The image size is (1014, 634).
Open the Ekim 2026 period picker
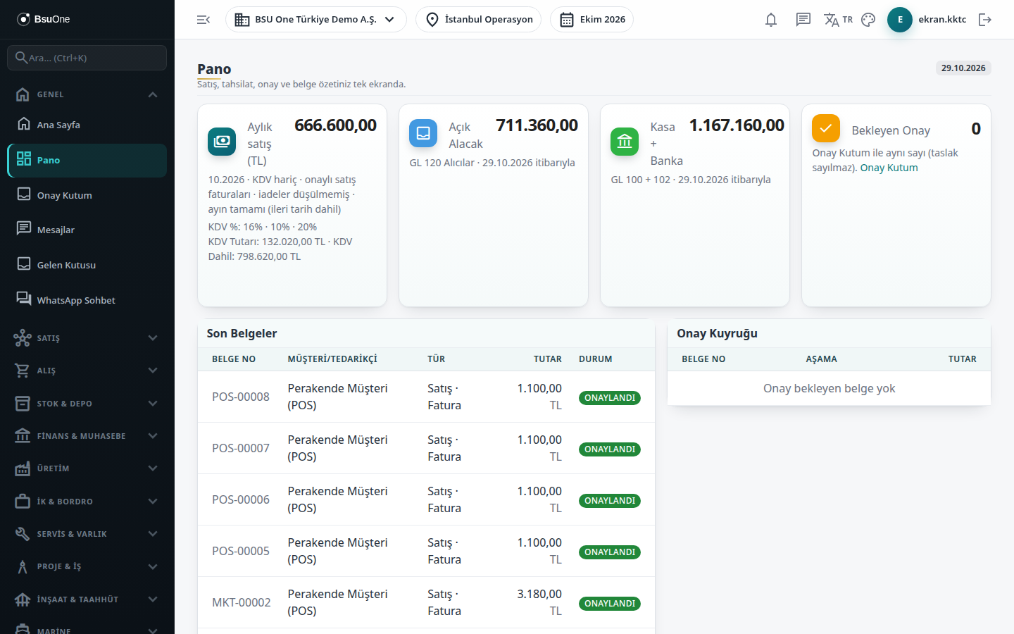pos(592,20)
